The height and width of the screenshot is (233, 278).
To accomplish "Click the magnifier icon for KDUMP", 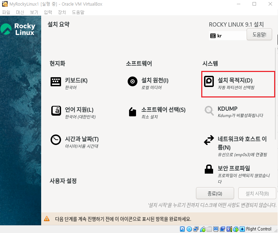I will pyautogui.click(x=209, y=111).
